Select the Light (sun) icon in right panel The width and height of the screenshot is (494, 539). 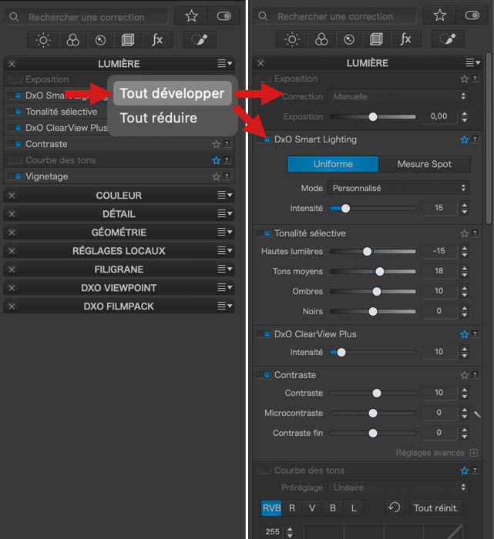292,39
